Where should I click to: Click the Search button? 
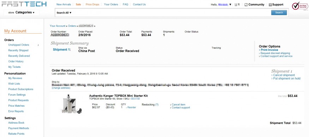(279, 13)
